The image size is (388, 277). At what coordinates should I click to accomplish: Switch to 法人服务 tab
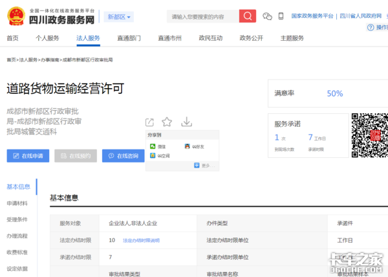coord(88,38)
